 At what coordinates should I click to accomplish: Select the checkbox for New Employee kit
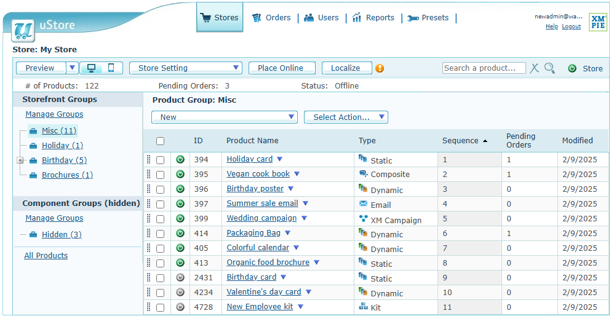[160, 307]
